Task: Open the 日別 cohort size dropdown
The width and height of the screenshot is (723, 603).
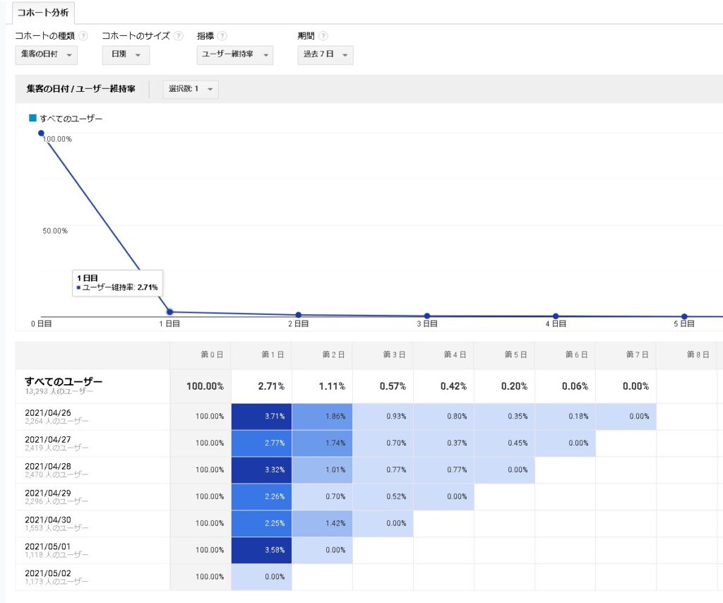Action: (126, 55)
